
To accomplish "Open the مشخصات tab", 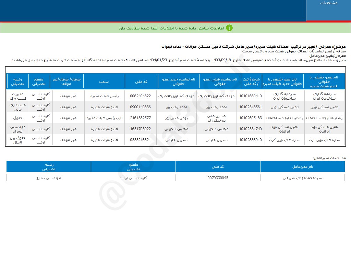I will point(328,10).
